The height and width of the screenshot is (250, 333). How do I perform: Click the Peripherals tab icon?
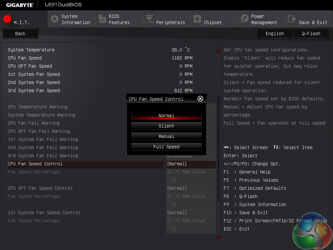coord(150,19)
